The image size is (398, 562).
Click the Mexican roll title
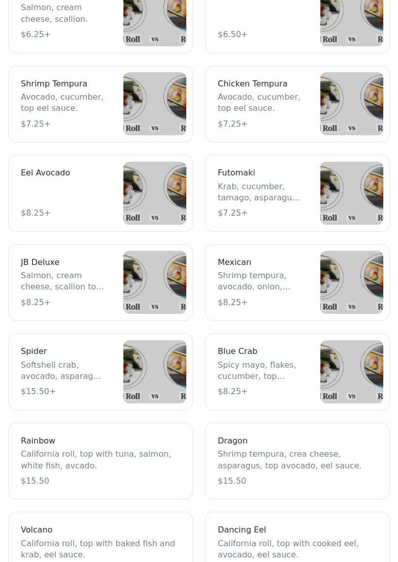coord(234,262)
